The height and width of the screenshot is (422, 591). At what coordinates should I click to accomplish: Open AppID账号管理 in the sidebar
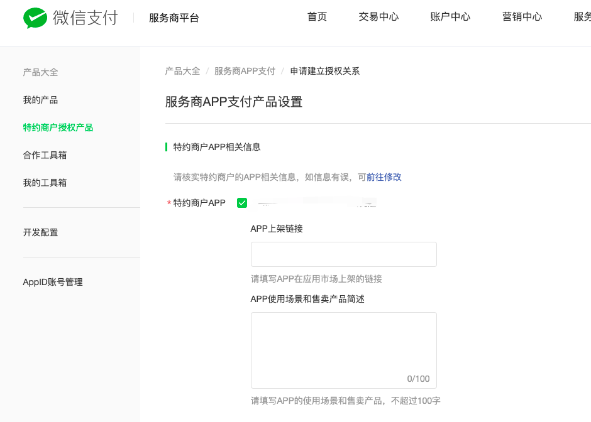coord(53,282)
